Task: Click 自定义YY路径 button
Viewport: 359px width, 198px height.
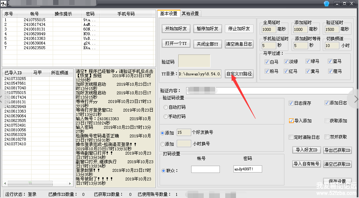Action: click(x=239, y=74)
